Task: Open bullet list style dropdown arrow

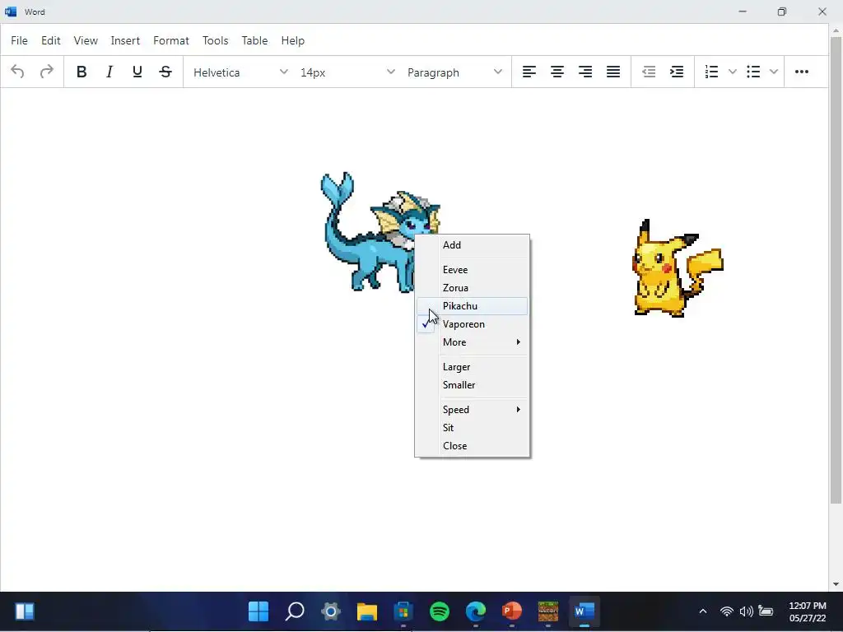Action: (774, 72)
